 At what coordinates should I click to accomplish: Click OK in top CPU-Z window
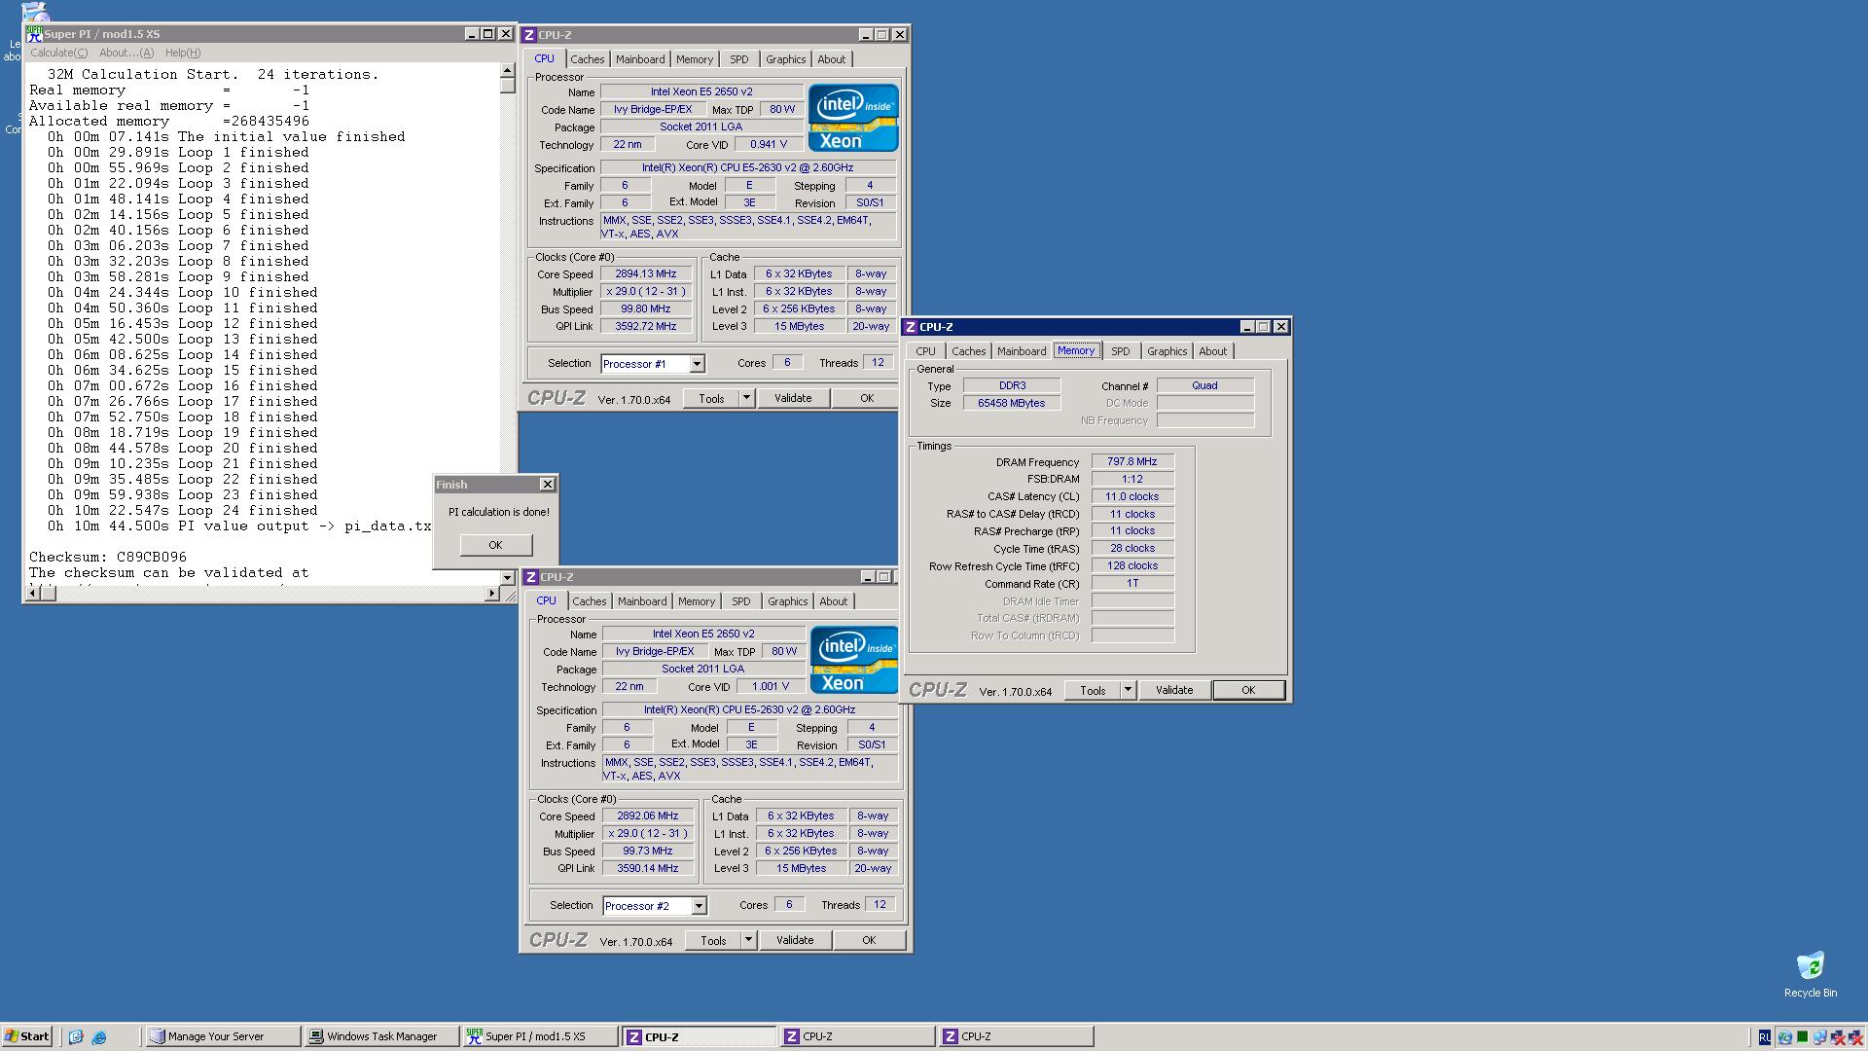click(x=867, y=398)
